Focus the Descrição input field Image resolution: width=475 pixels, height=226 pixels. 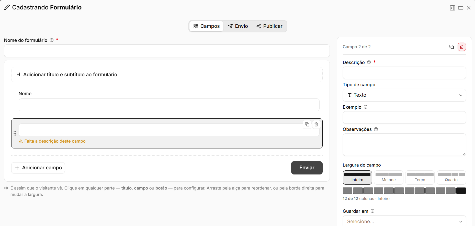point(404,73)
